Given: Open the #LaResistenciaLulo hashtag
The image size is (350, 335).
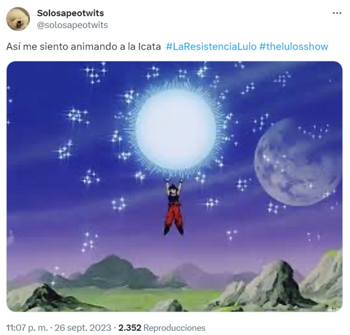Looking at the screenshot, I should click(x=211, y=47).
